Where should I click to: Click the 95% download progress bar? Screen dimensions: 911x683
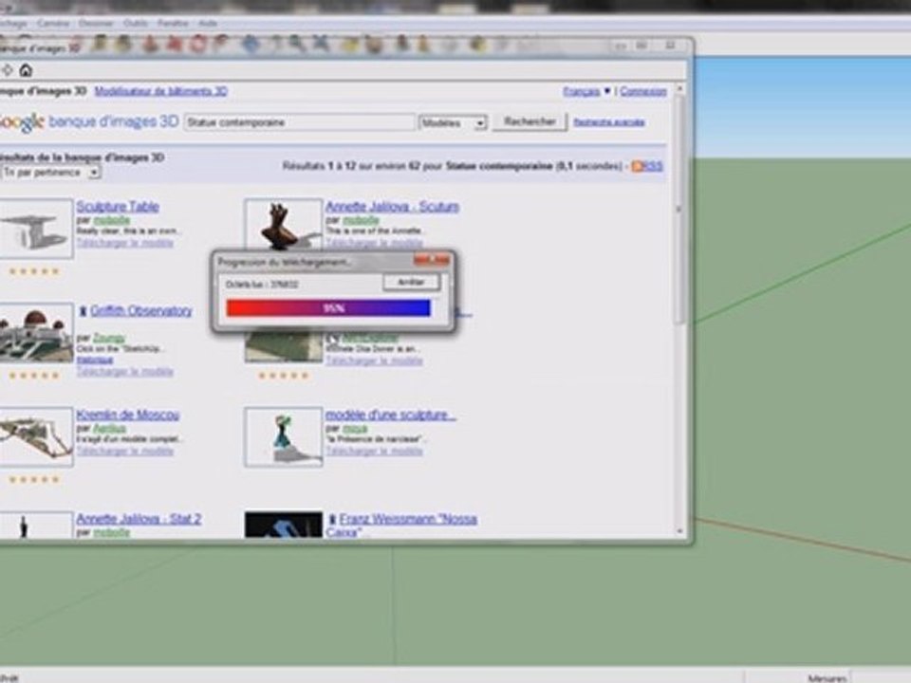[x=328, y=307]
